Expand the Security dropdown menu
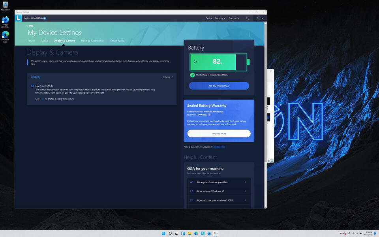 point(220,19)
